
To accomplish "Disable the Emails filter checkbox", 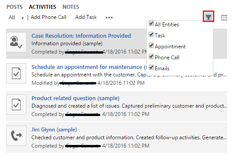I will click(x=151, y=67).
